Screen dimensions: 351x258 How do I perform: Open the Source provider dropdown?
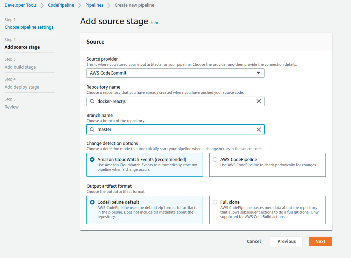pos(175,73)
